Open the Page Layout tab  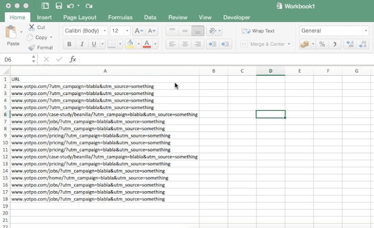(x=80, y=18)
